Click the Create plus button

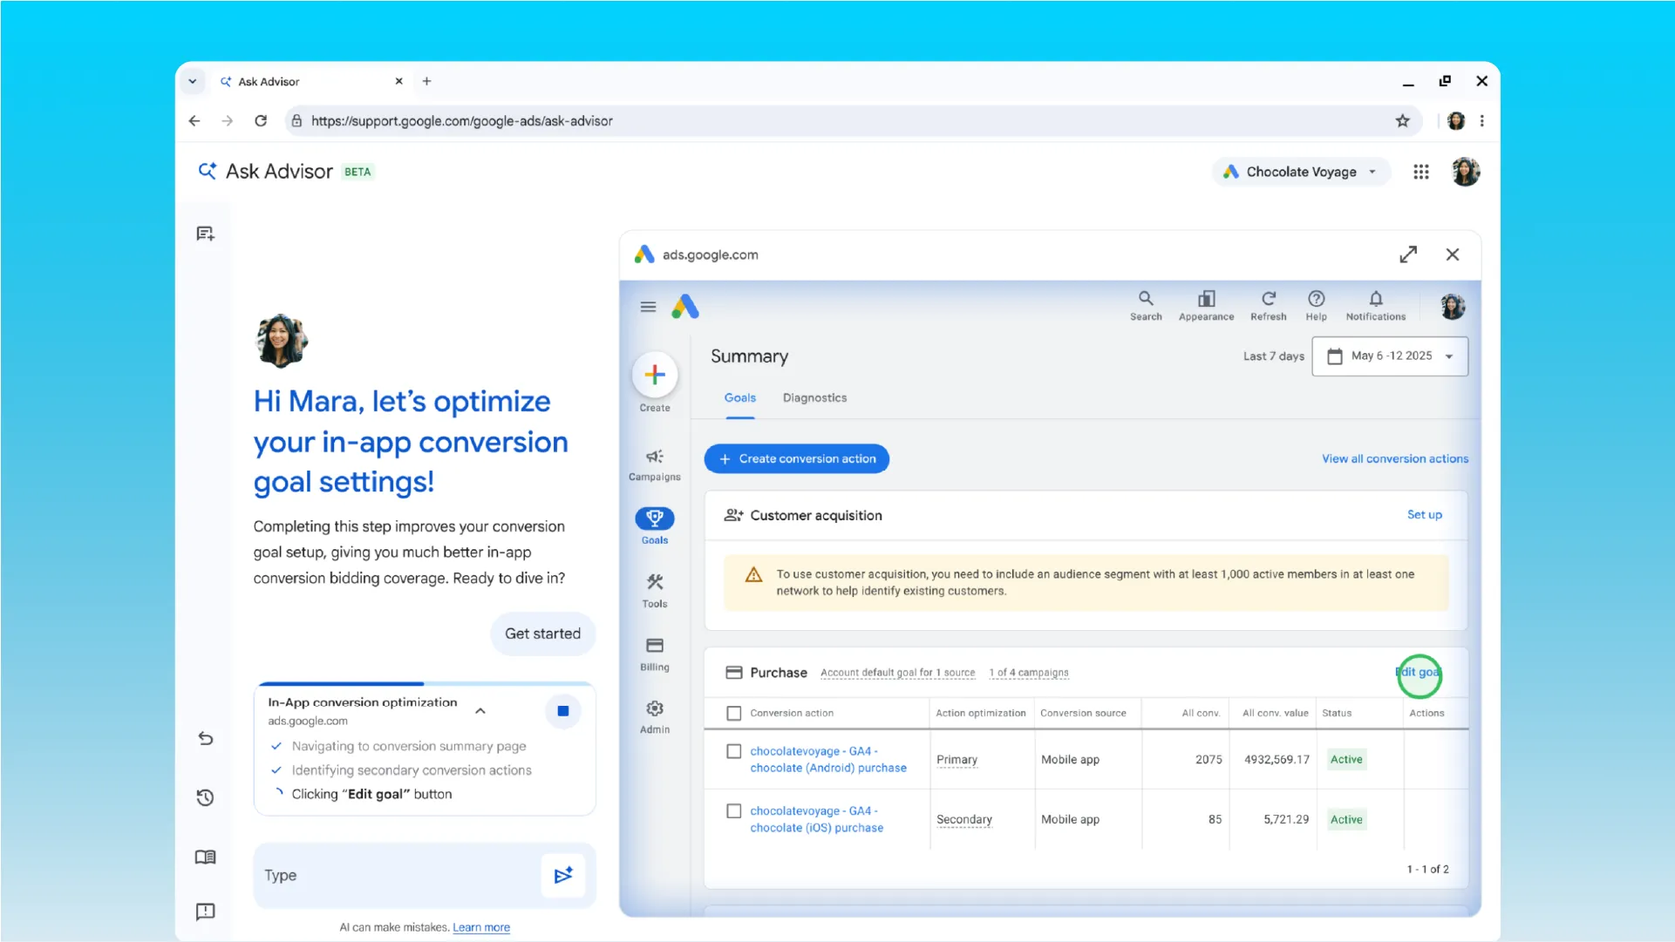point(655,375)
